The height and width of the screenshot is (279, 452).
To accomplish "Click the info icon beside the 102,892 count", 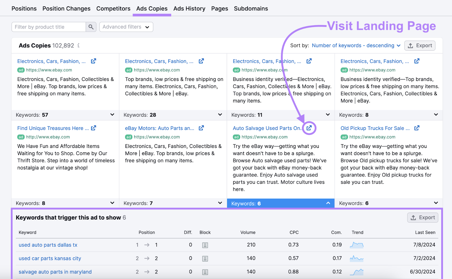I will [78, 45].
